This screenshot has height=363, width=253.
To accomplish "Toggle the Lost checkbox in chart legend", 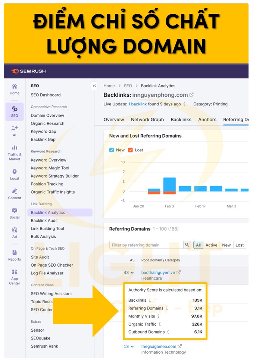I will click(130, 150).
